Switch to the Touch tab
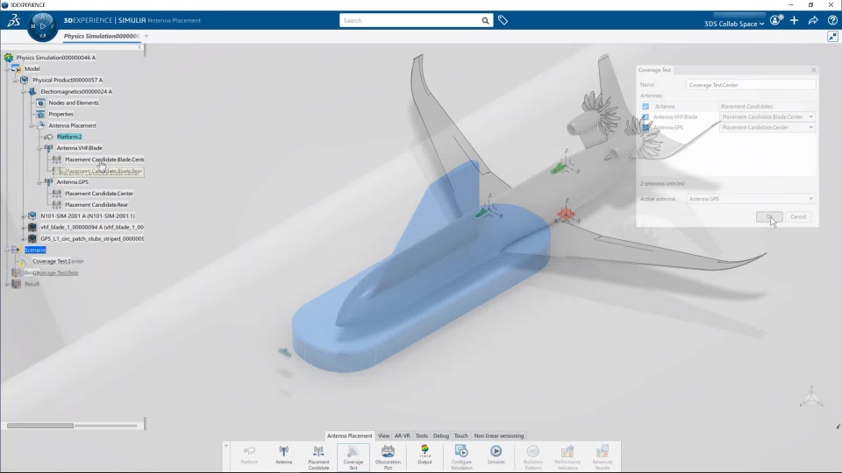 pos(460,436)
